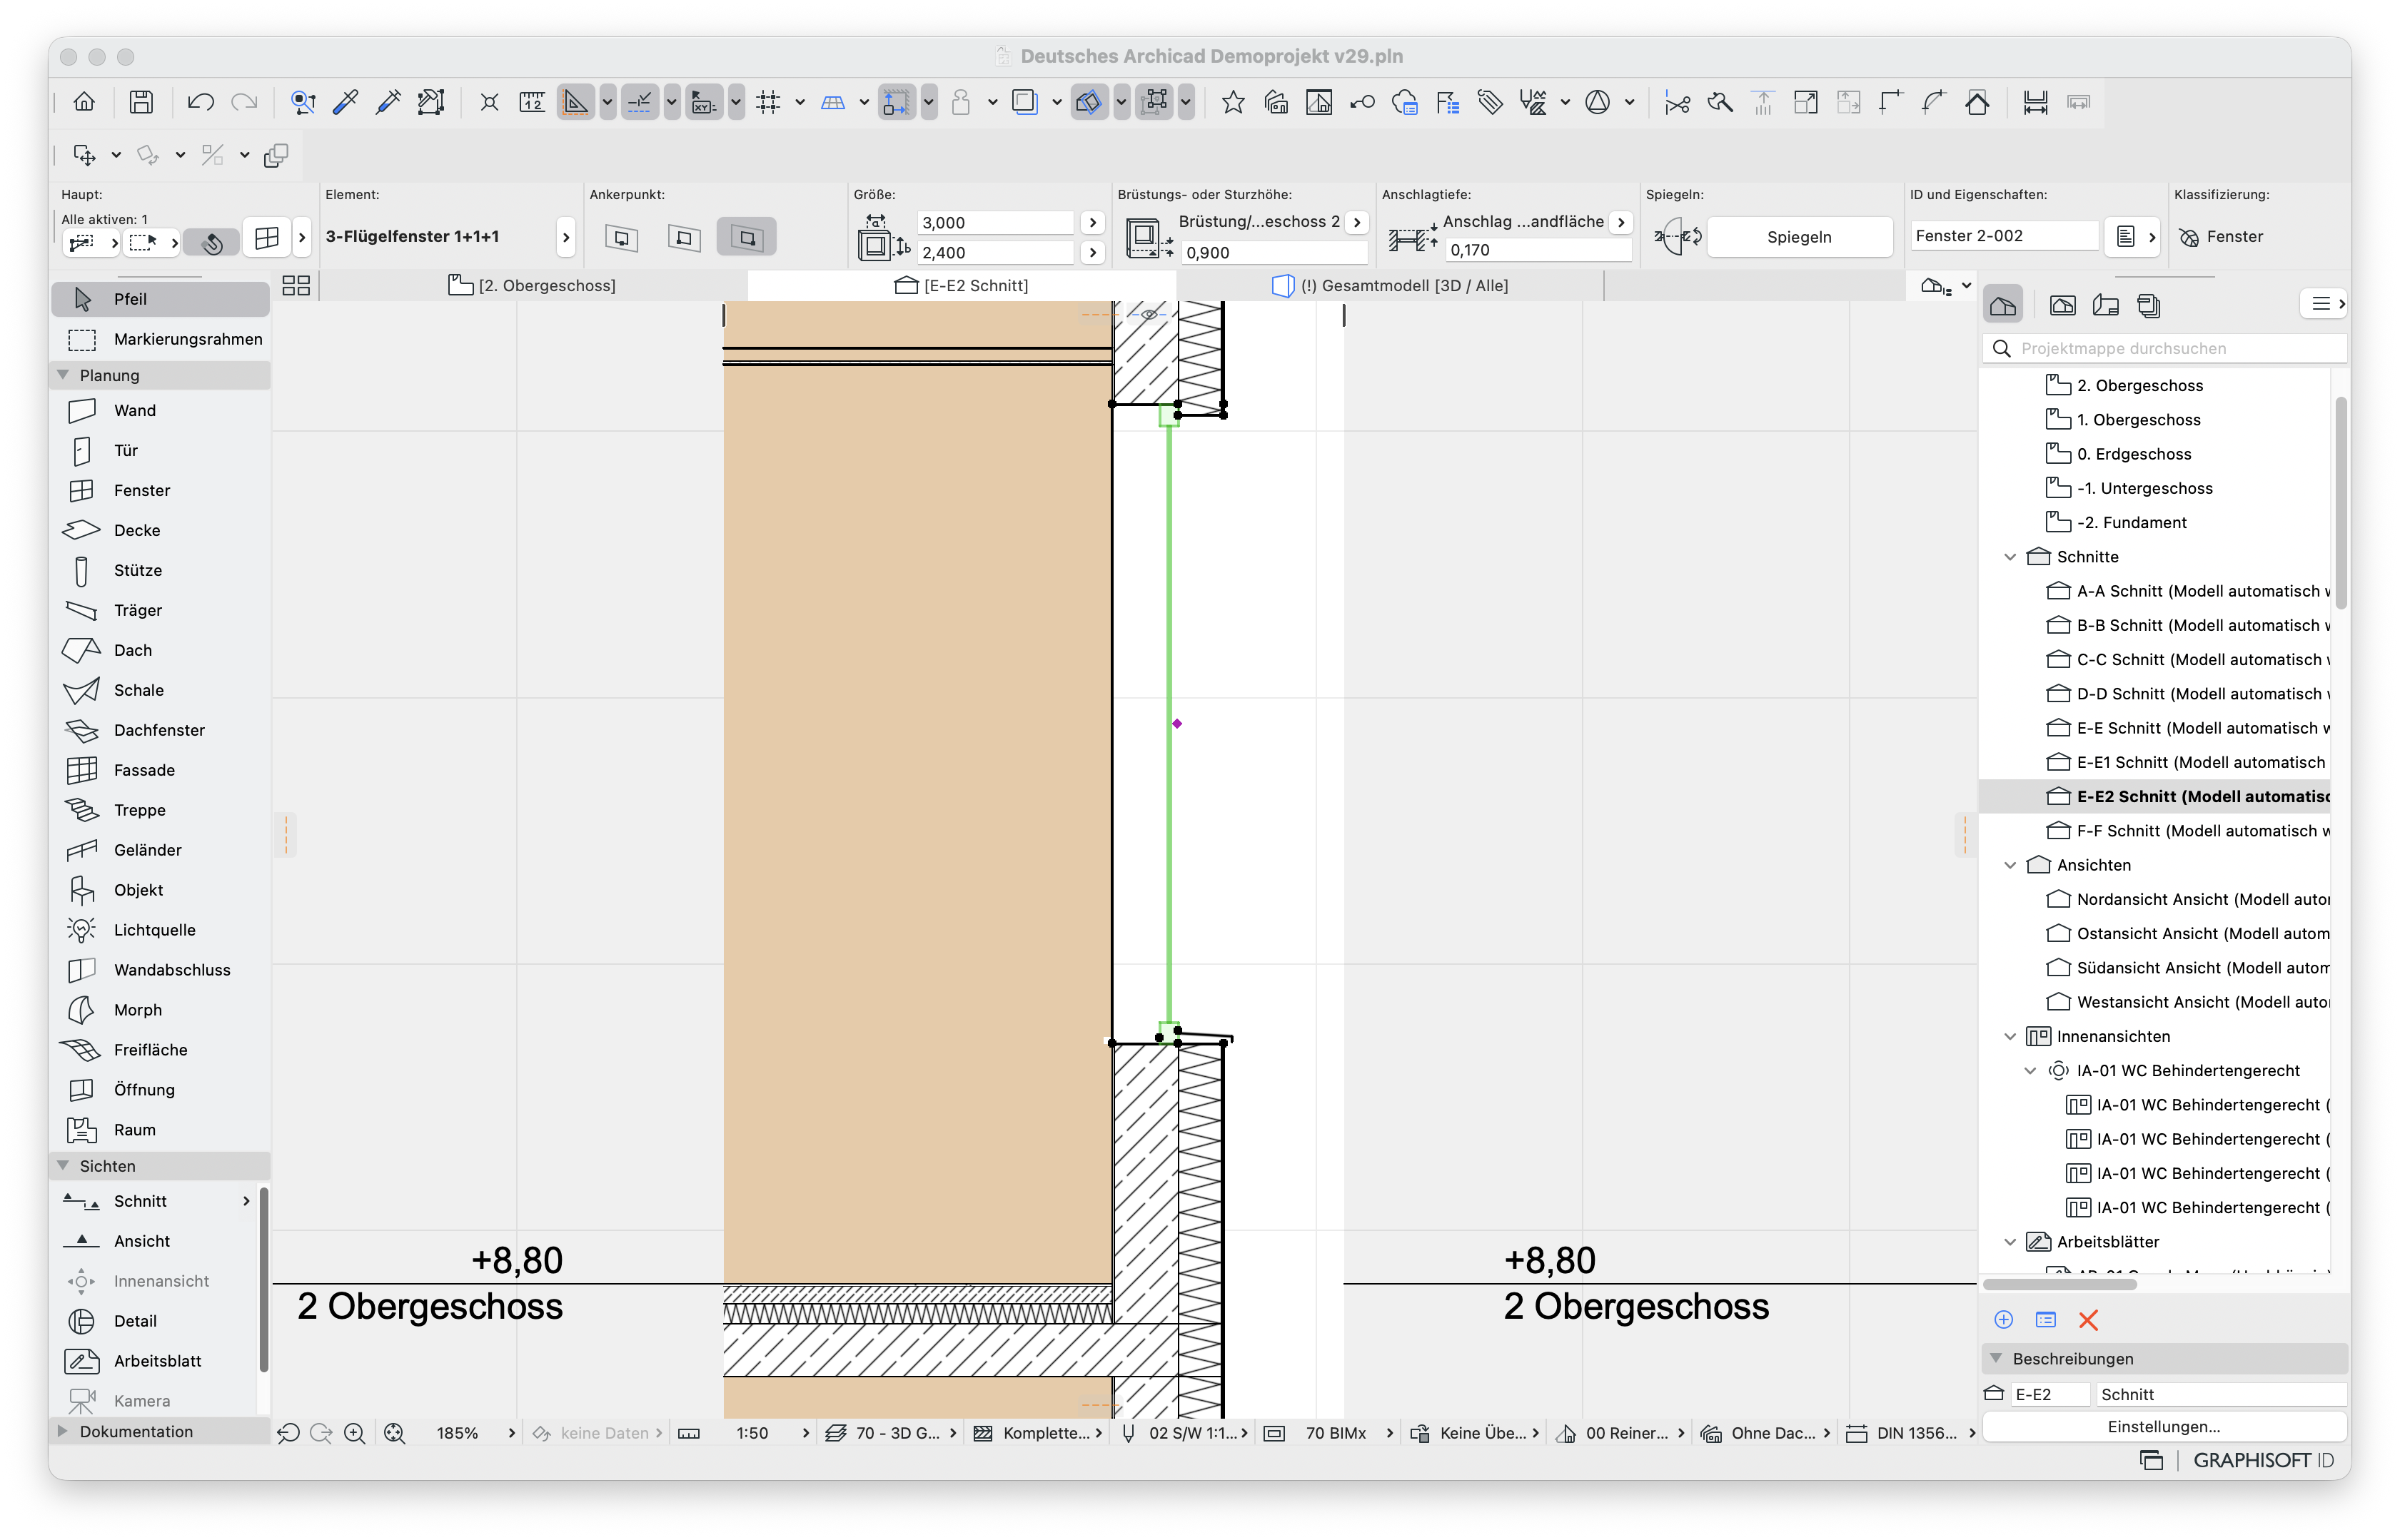Toggle the grid snap button
2400x1540 pixels.
click(x=768, y=102)
